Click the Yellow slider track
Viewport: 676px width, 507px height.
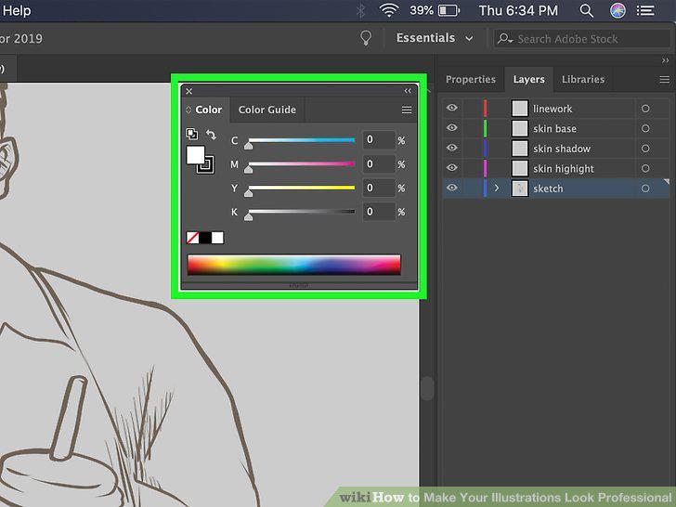302,188
